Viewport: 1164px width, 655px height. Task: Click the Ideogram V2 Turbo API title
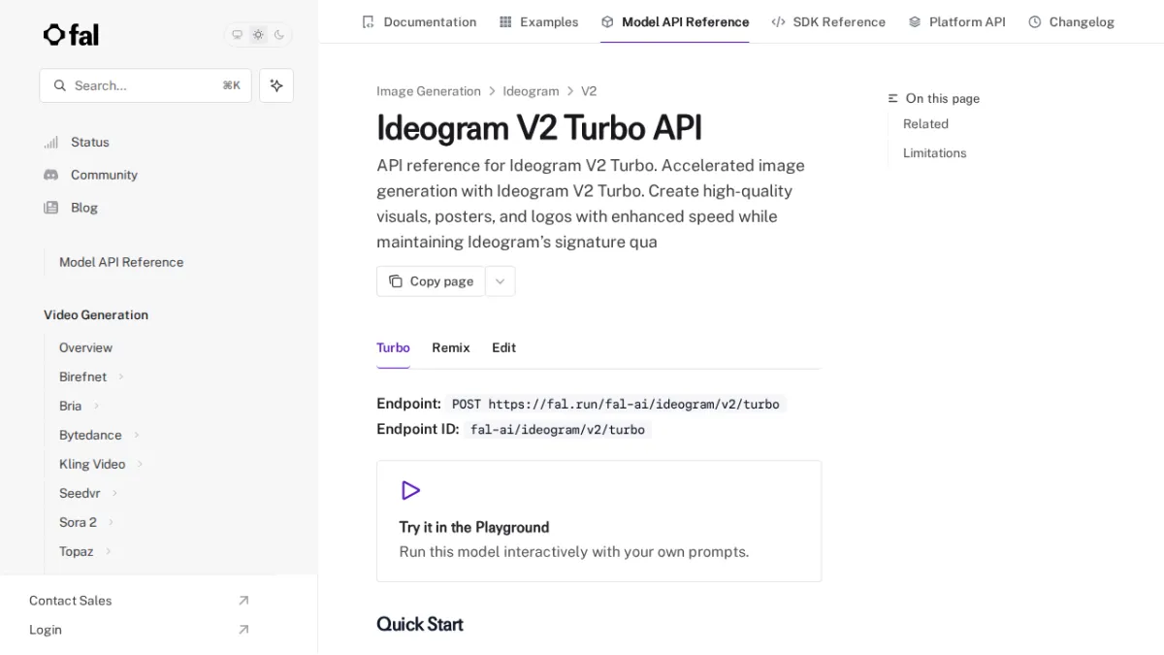pos(539,128)
